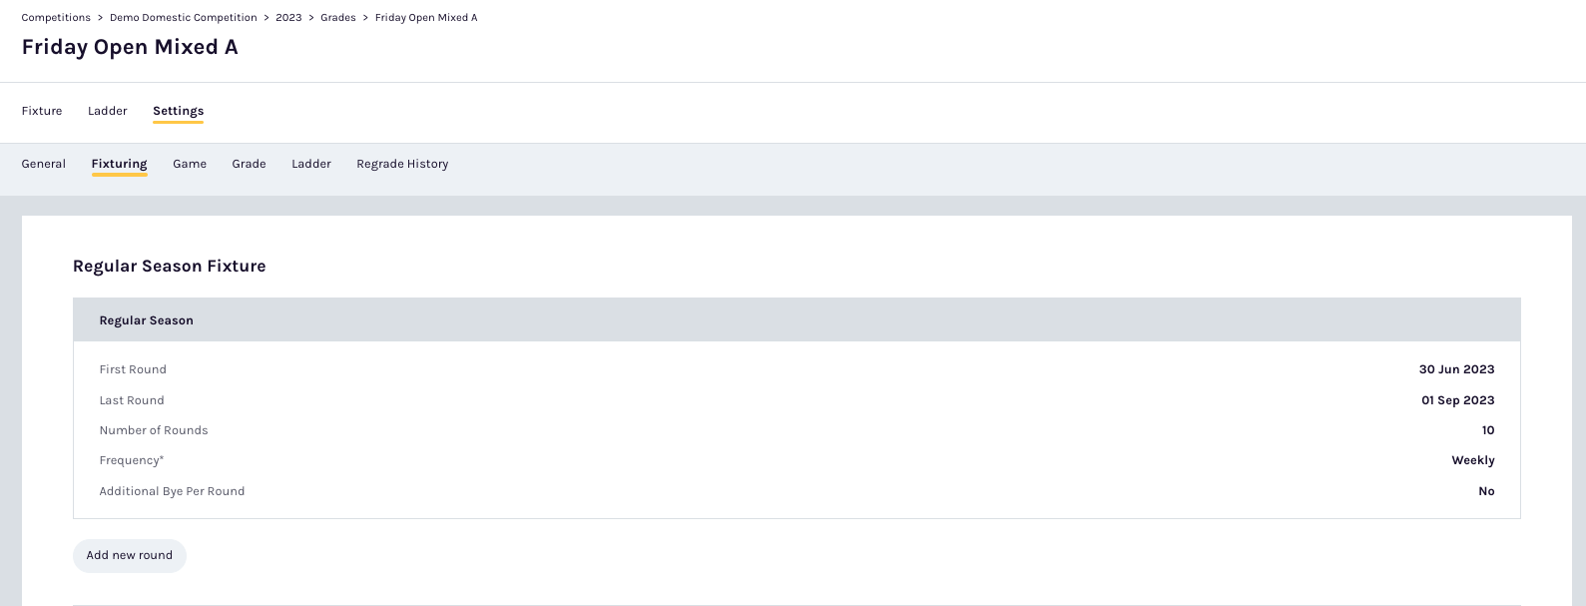The height and width of the screenshot is (606, 1586).
Task: Open the Ladder sub-tab beside Grade
Action: tap(311, 164)
